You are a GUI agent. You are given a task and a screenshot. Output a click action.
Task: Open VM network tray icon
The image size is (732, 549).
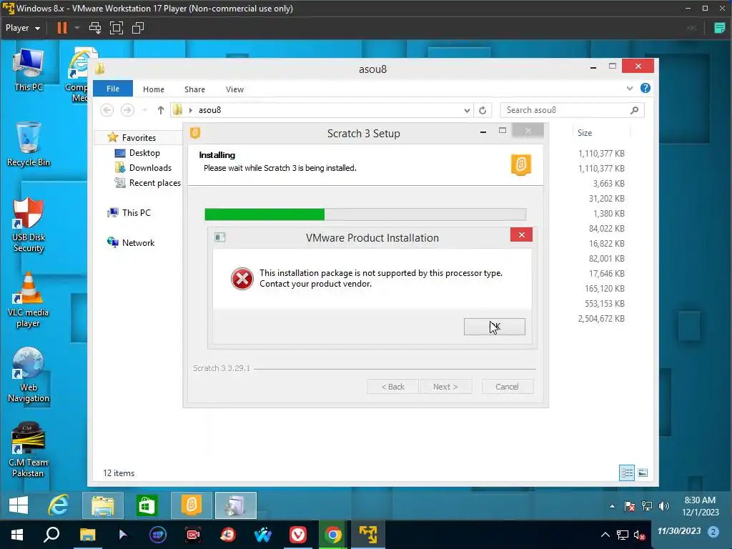646,506
